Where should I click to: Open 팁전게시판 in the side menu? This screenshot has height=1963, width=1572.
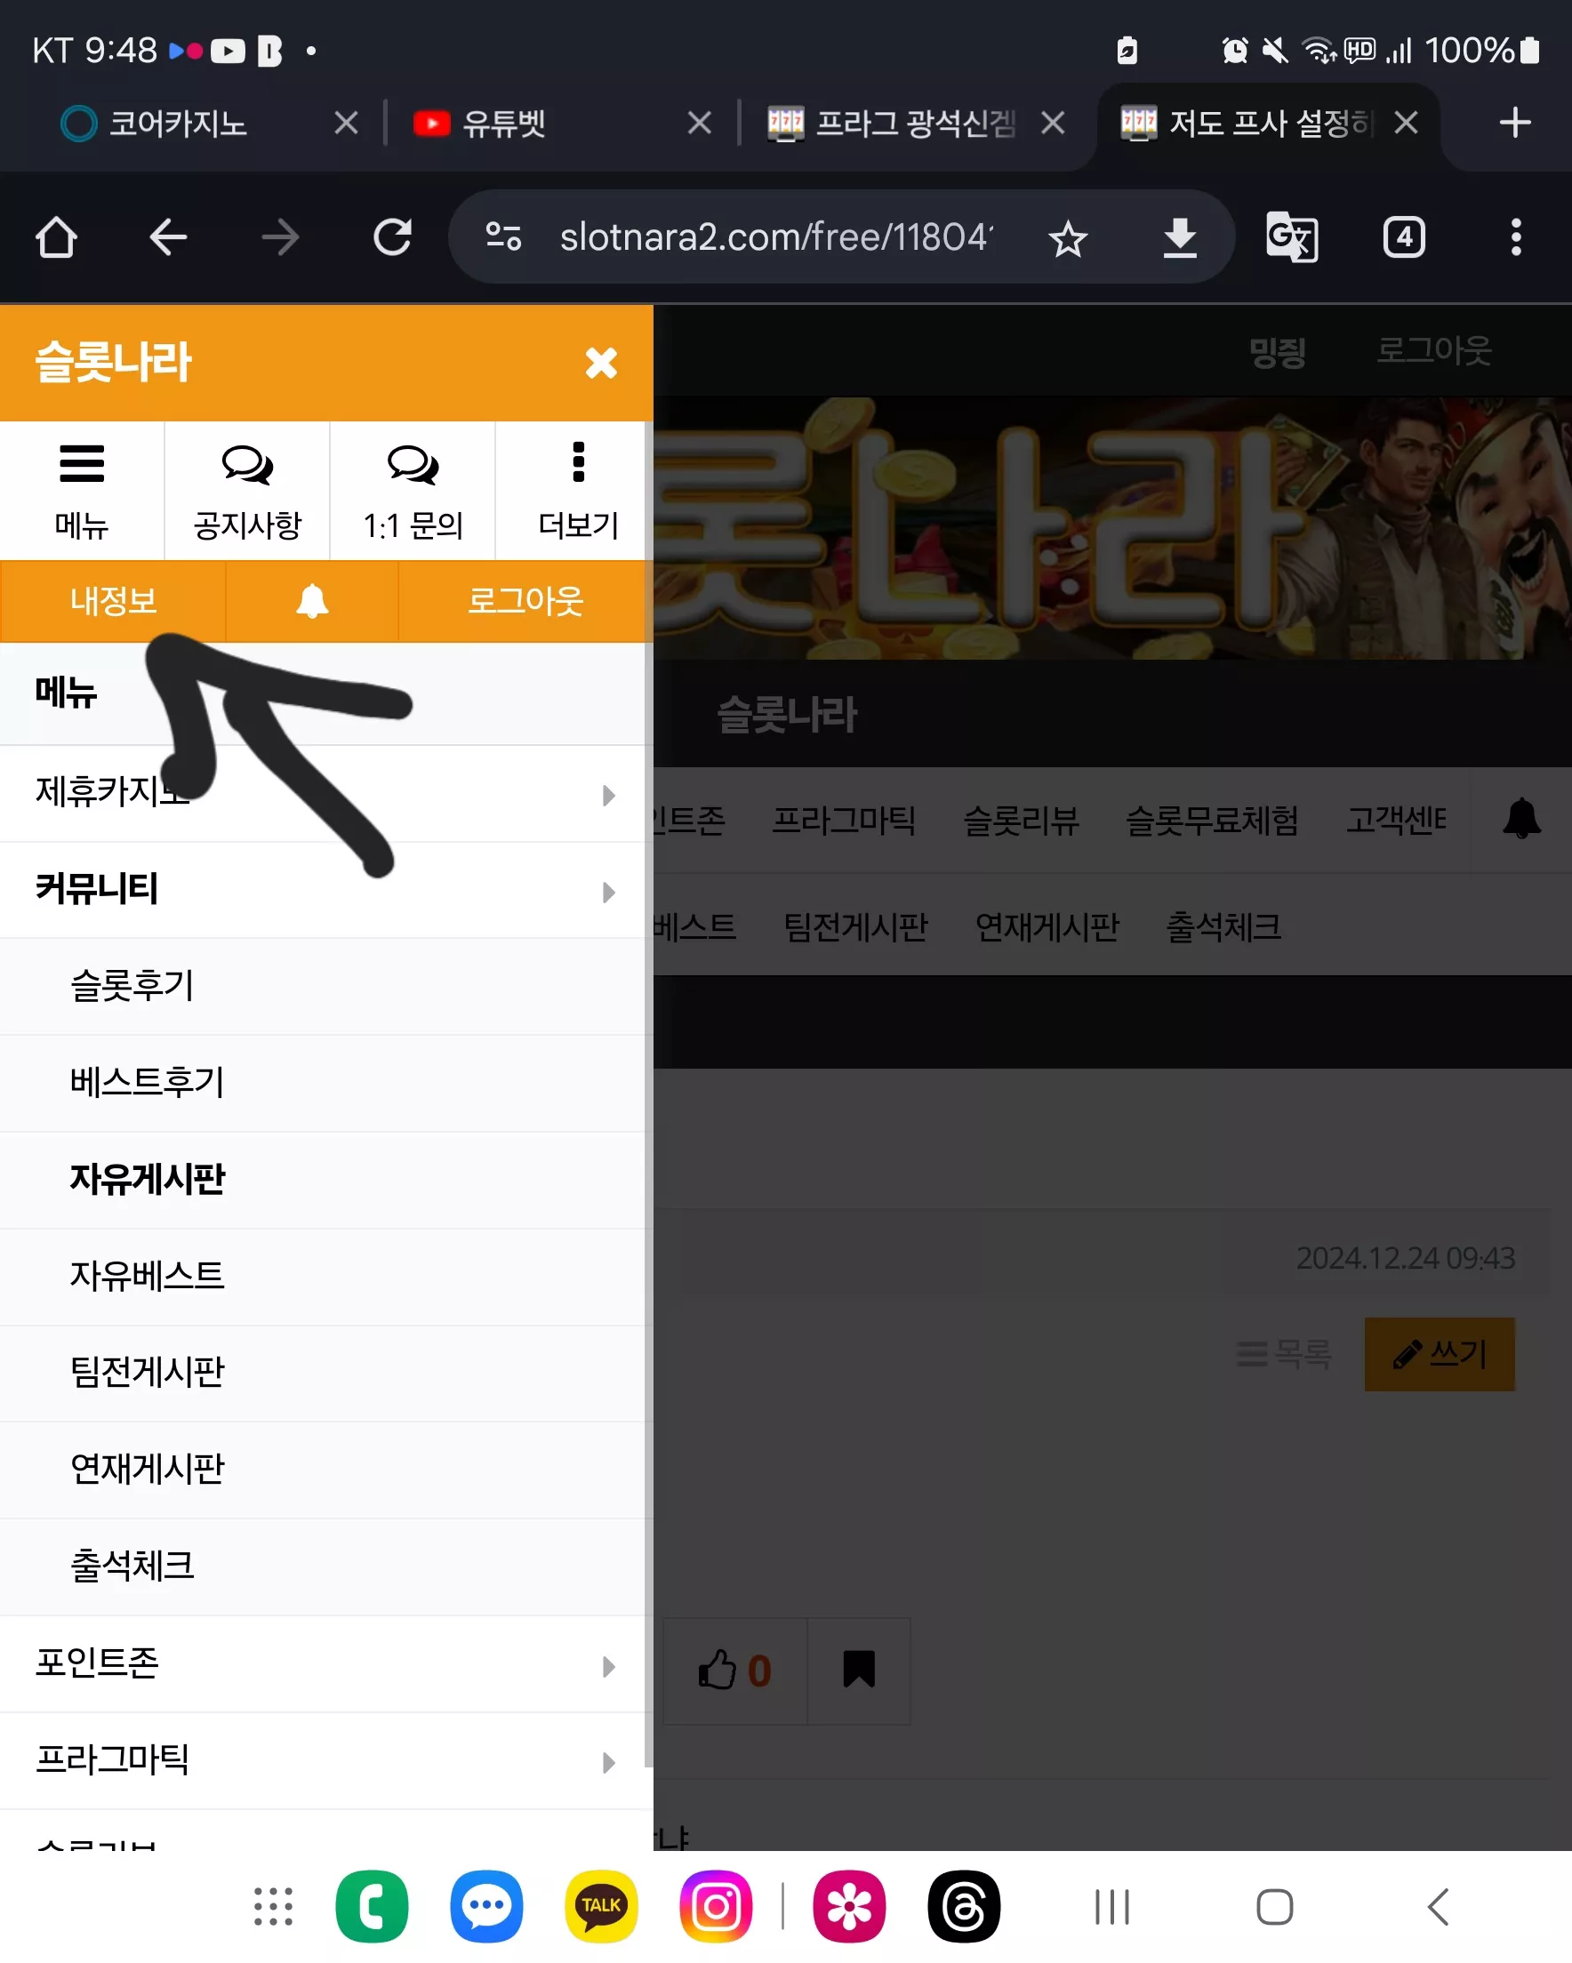click(x=326, y=1373)
